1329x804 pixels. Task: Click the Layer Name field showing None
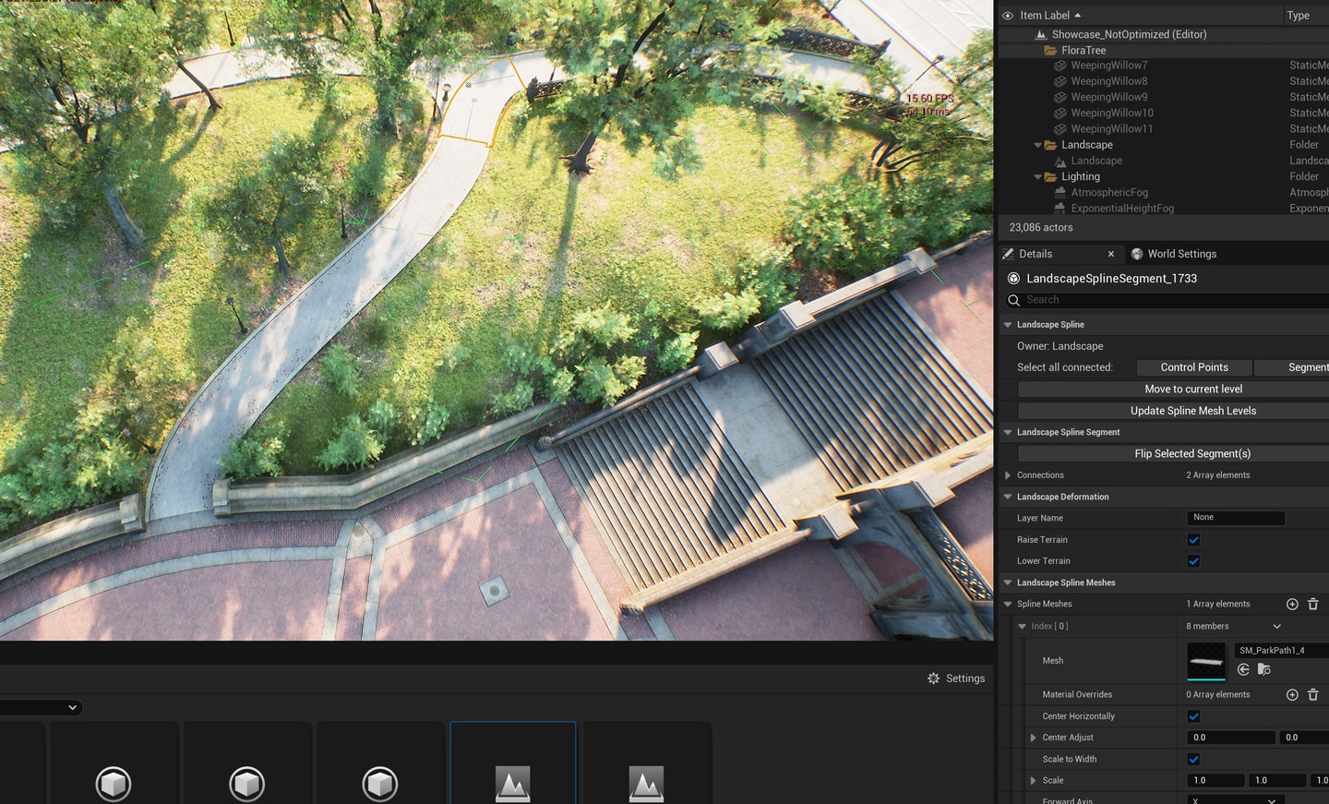1236,518
